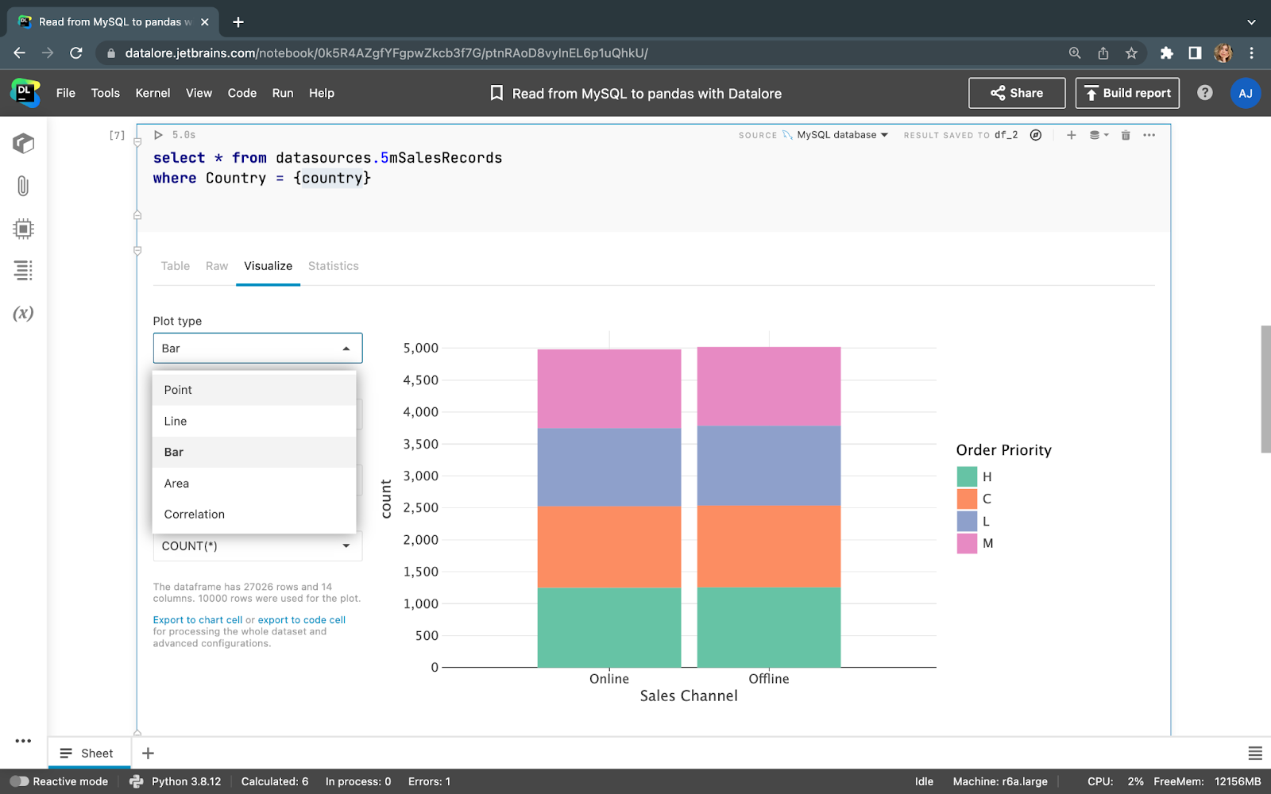Image resolution: width=1271 pixels, height=794 pixels.
Task: Follow the export to code cell link
Action: tap(302, 620)
